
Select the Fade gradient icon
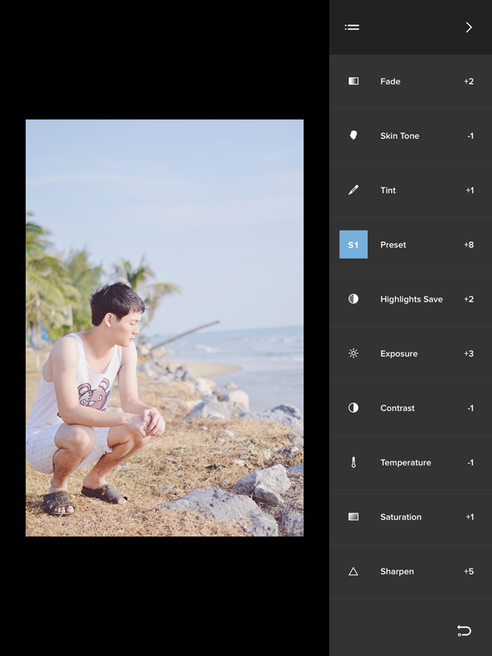(x=353, y=81)
